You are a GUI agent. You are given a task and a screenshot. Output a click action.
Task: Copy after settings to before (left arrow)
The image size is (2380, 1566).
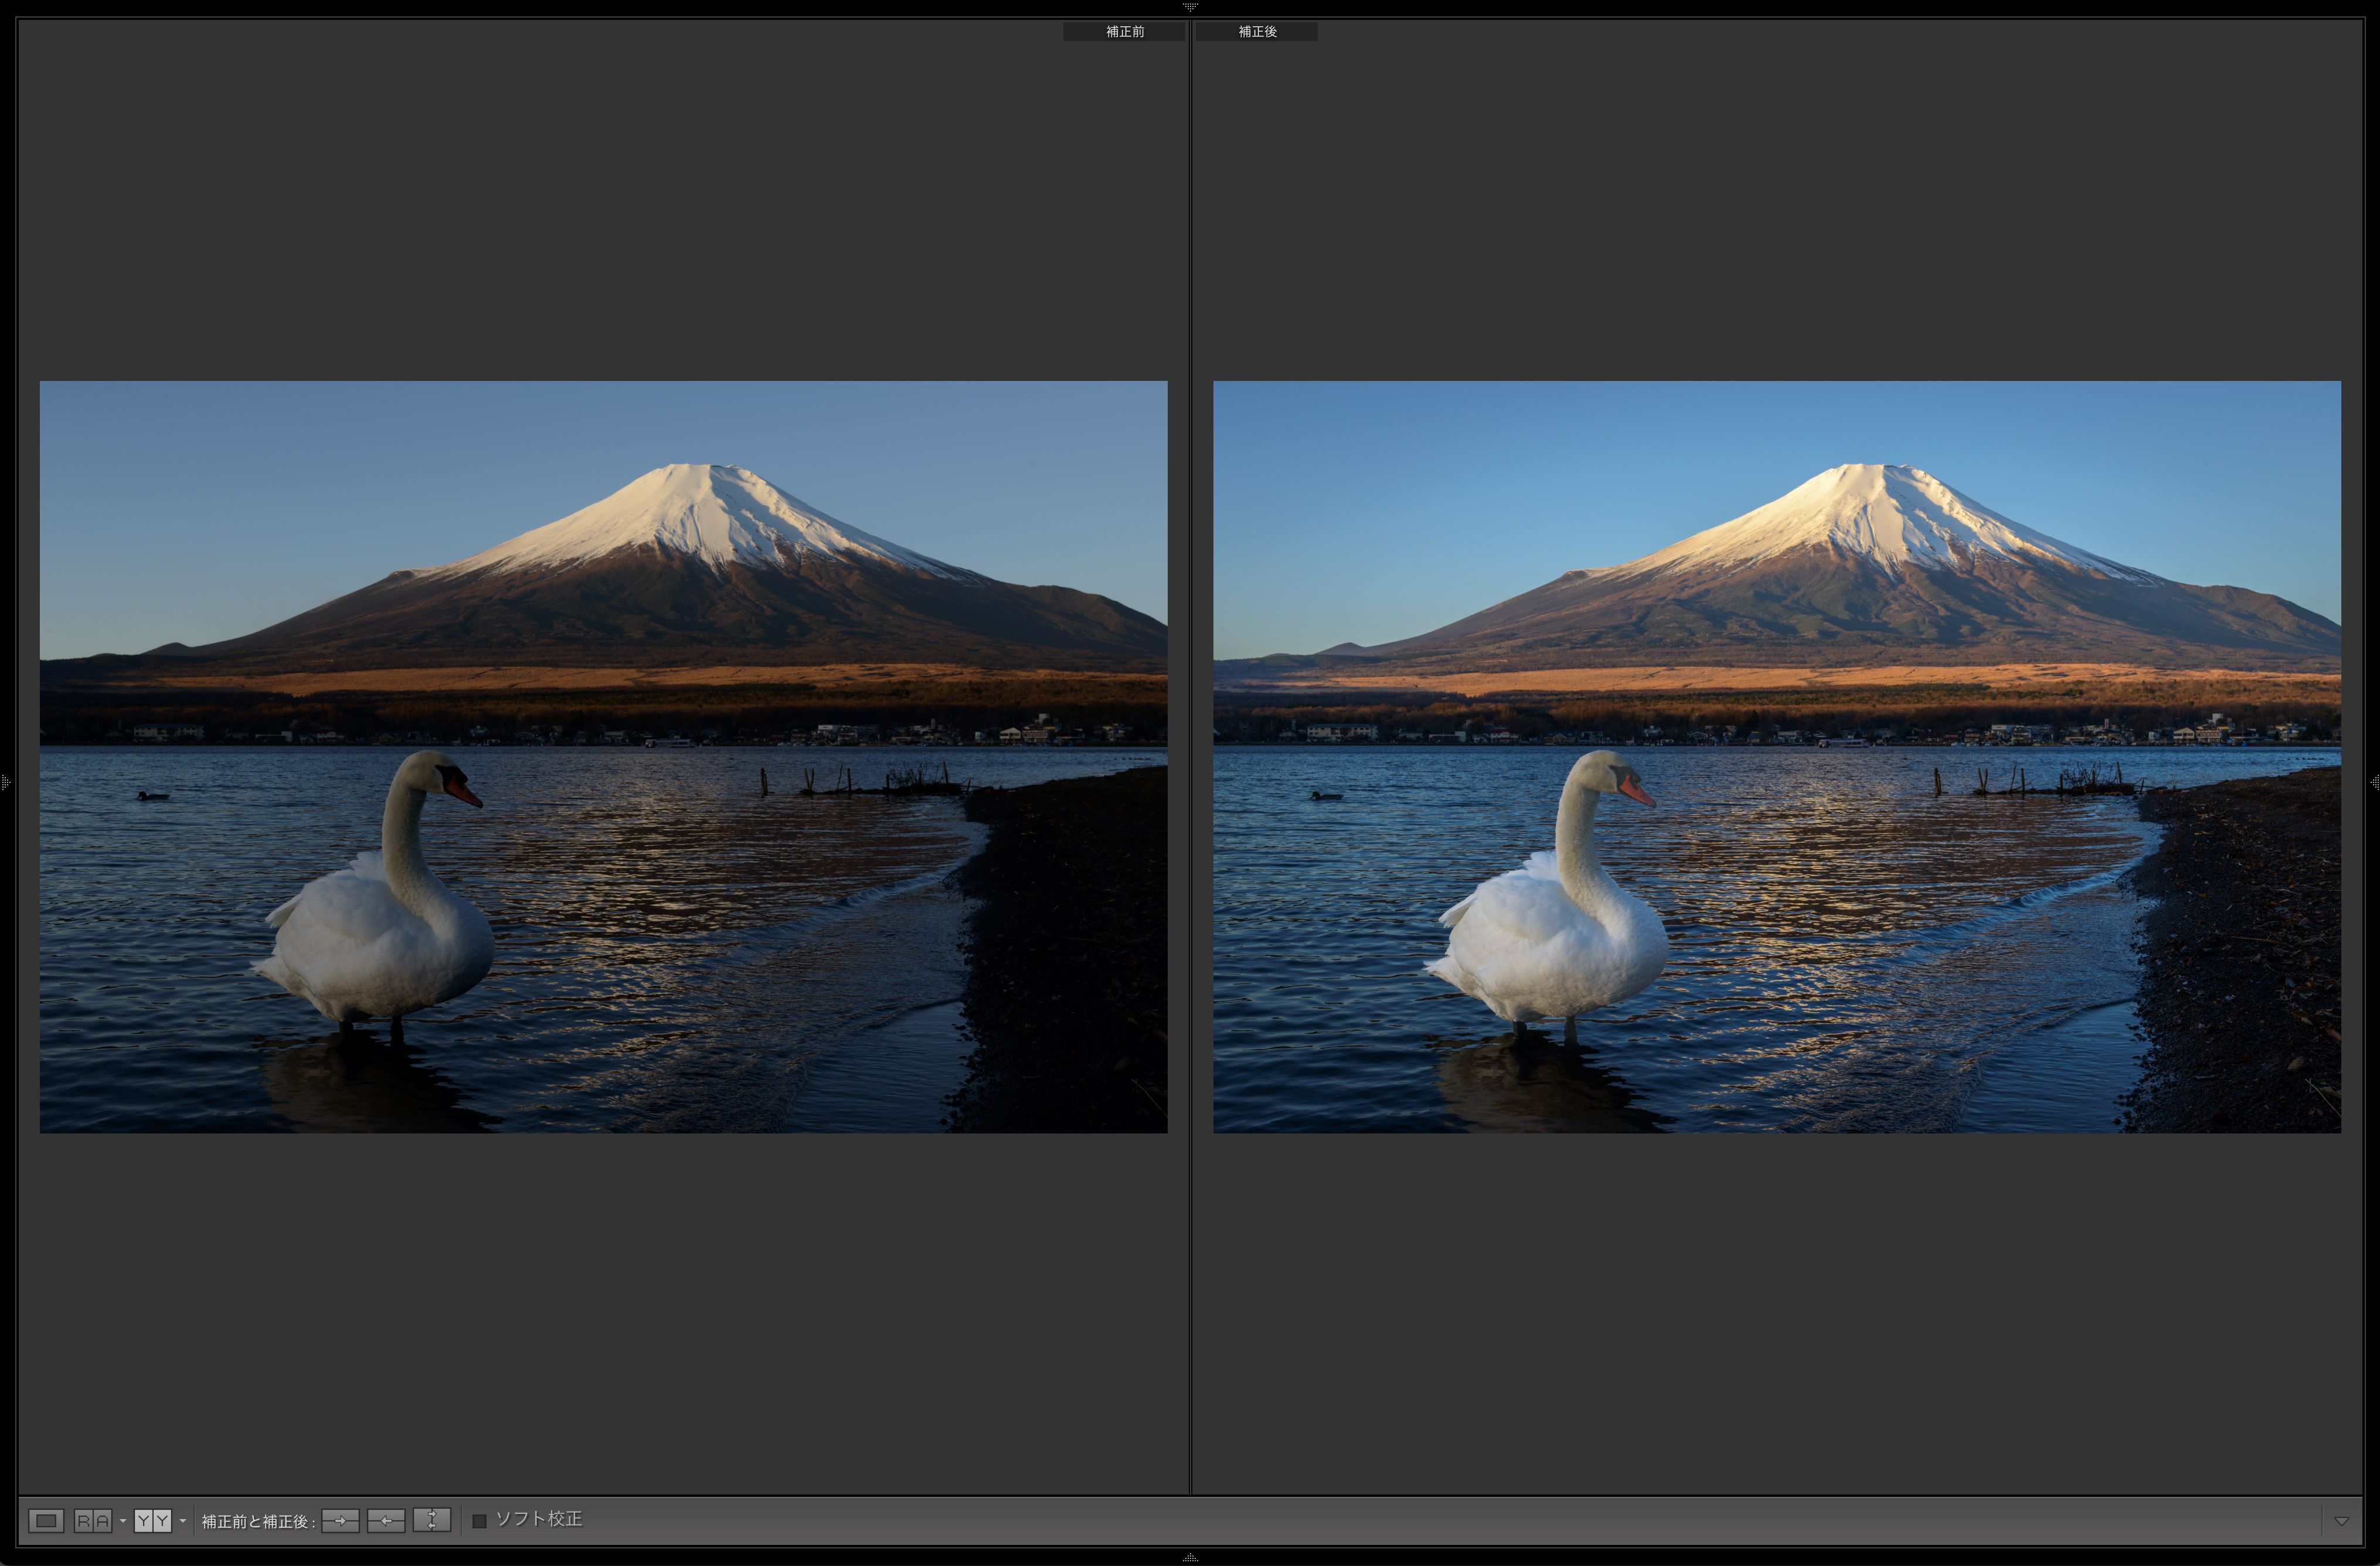(386, 1521)
